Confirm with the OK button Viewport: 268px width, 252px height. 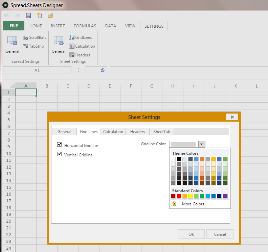coord(191,234)
